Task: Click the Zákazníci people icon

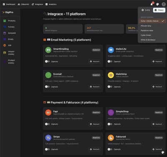Action: tap(19, 4)
